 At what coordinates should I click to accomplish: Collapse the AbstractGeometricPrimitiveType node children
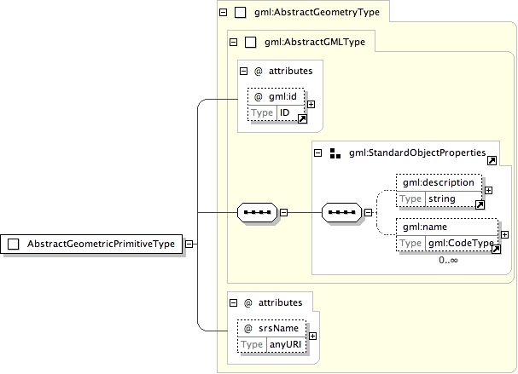pyautogui.click(x=189, y=244)
